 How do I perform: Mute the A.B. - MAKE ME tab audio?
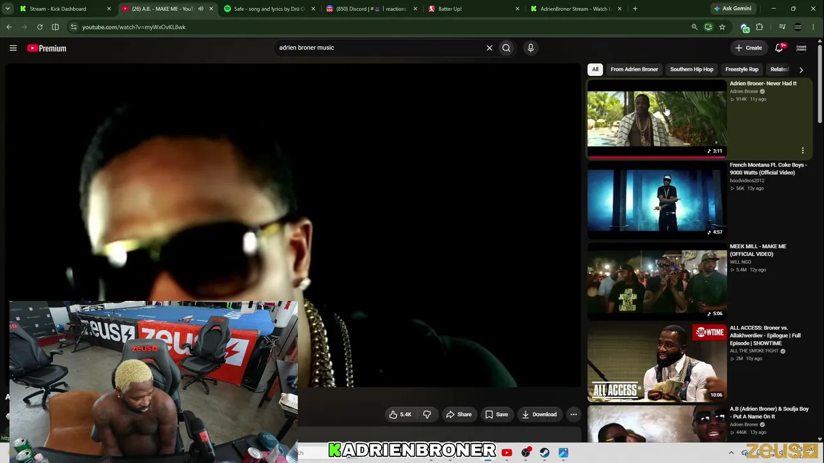click(x=201, y=9)
